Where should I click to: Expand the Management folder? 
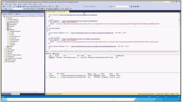tap(5, 57)
